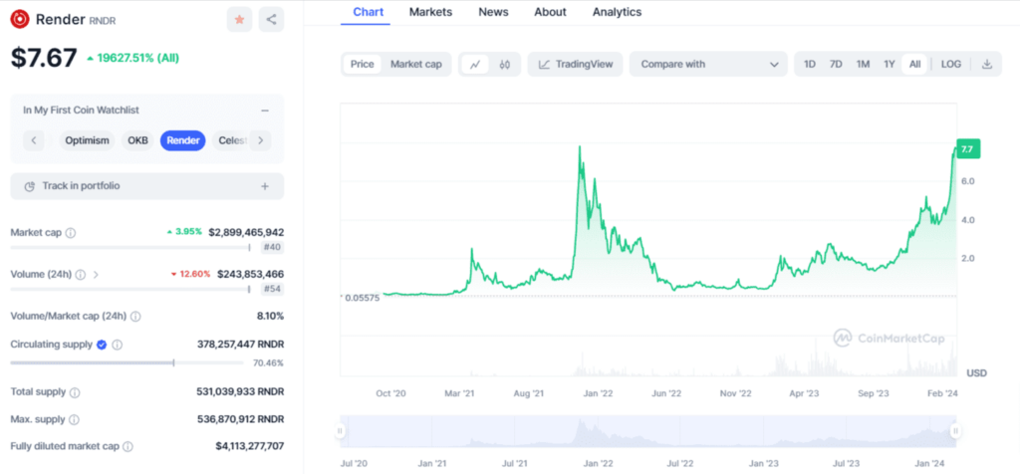The image size is (1020, 474).
Task: Click the share icon beside the star
Action: pyautogui.click(x=271, y=19)
